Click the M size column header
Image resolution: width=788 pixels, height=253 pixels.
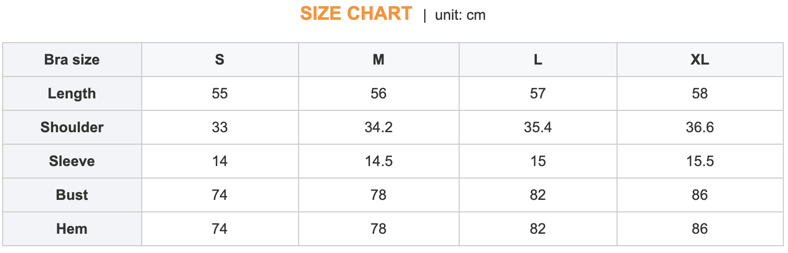[x=378, y=60]
